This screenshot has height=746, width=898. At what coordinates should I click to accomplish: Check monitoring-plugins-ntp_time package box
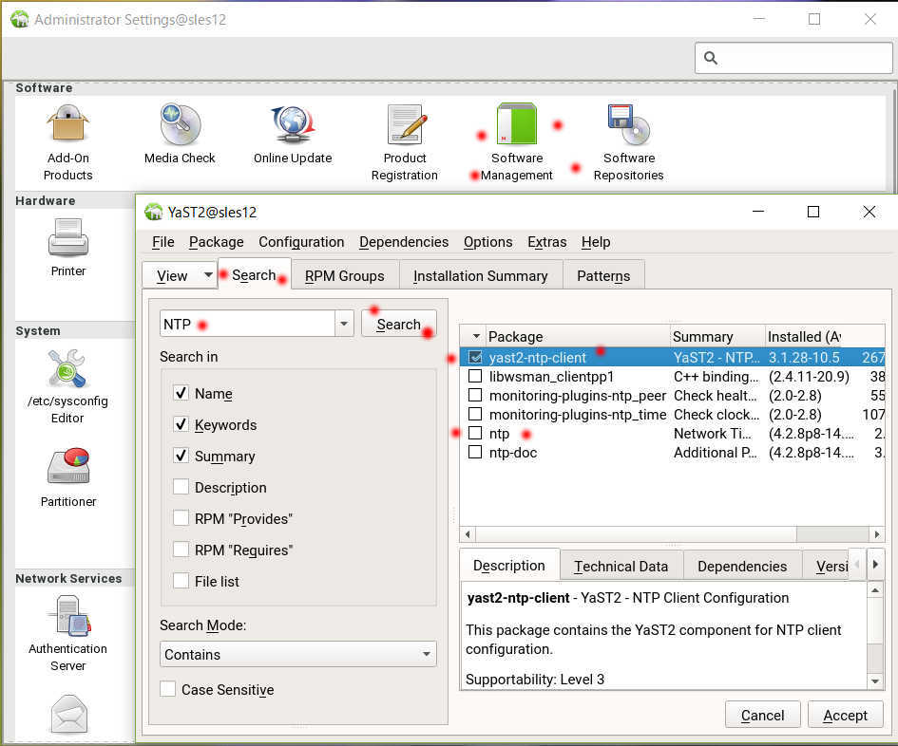pos(475,414)
